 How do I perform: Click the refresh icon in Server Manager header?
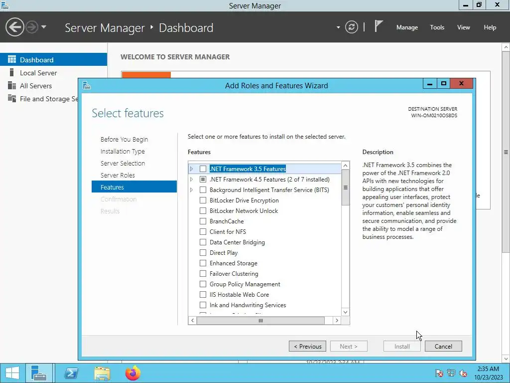point(351,27)
